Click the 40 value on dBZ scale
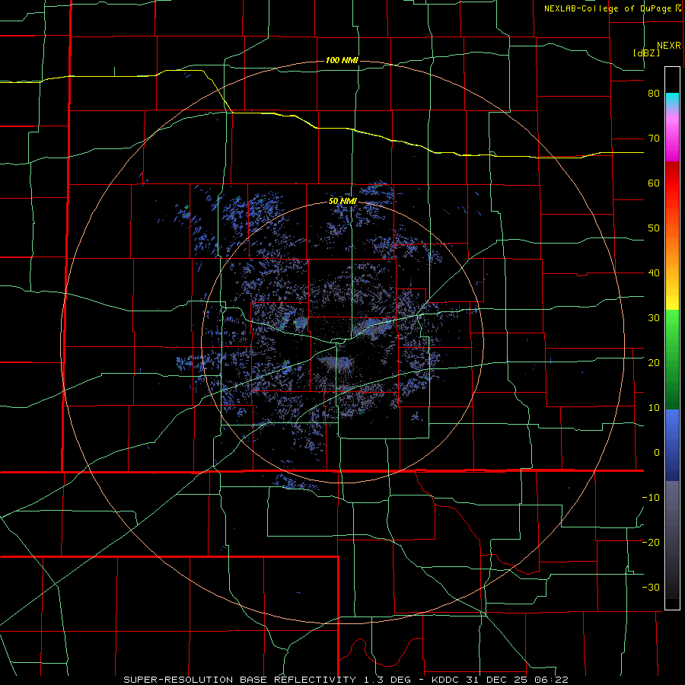Screen dimensions: 685x685 (x=654, y=273)
